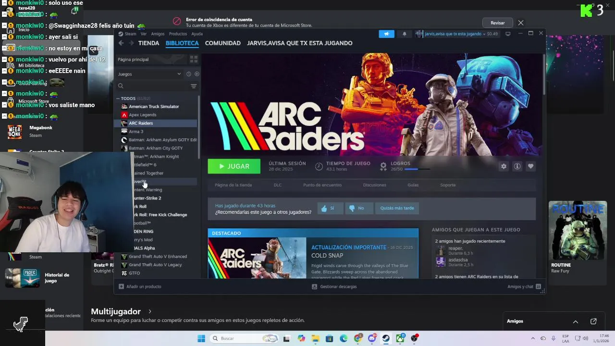Sort library by recent activity (clock icon)
Image resolution: width=615 pixels, height=346 pixels.
188,74
